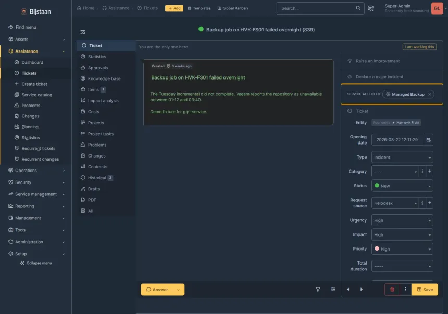
Task: Click the GL user avatar
Action: [437, 8]
